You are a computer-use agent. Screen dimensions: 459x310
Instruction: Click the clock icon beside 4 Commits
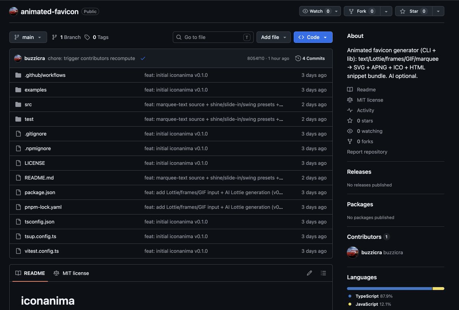pos(298,58)
